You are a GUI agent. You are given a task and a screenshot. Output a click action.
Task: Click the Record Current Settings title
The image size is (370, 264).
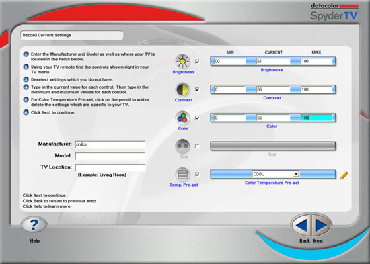tap(46, 35)
